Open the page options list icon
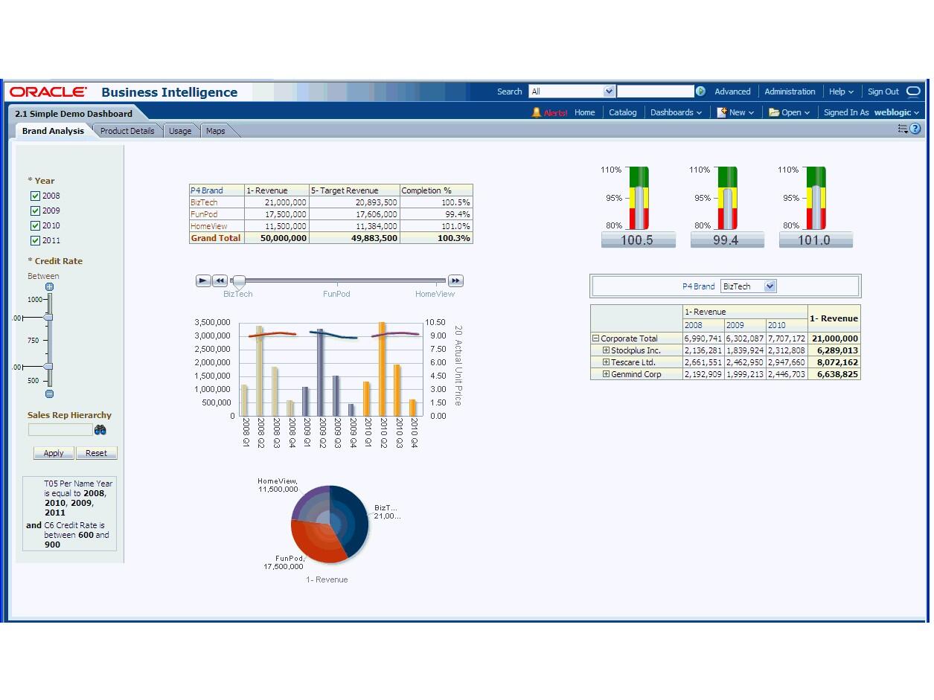The width and height of the screenshot is (934, 700). (903, 129)
